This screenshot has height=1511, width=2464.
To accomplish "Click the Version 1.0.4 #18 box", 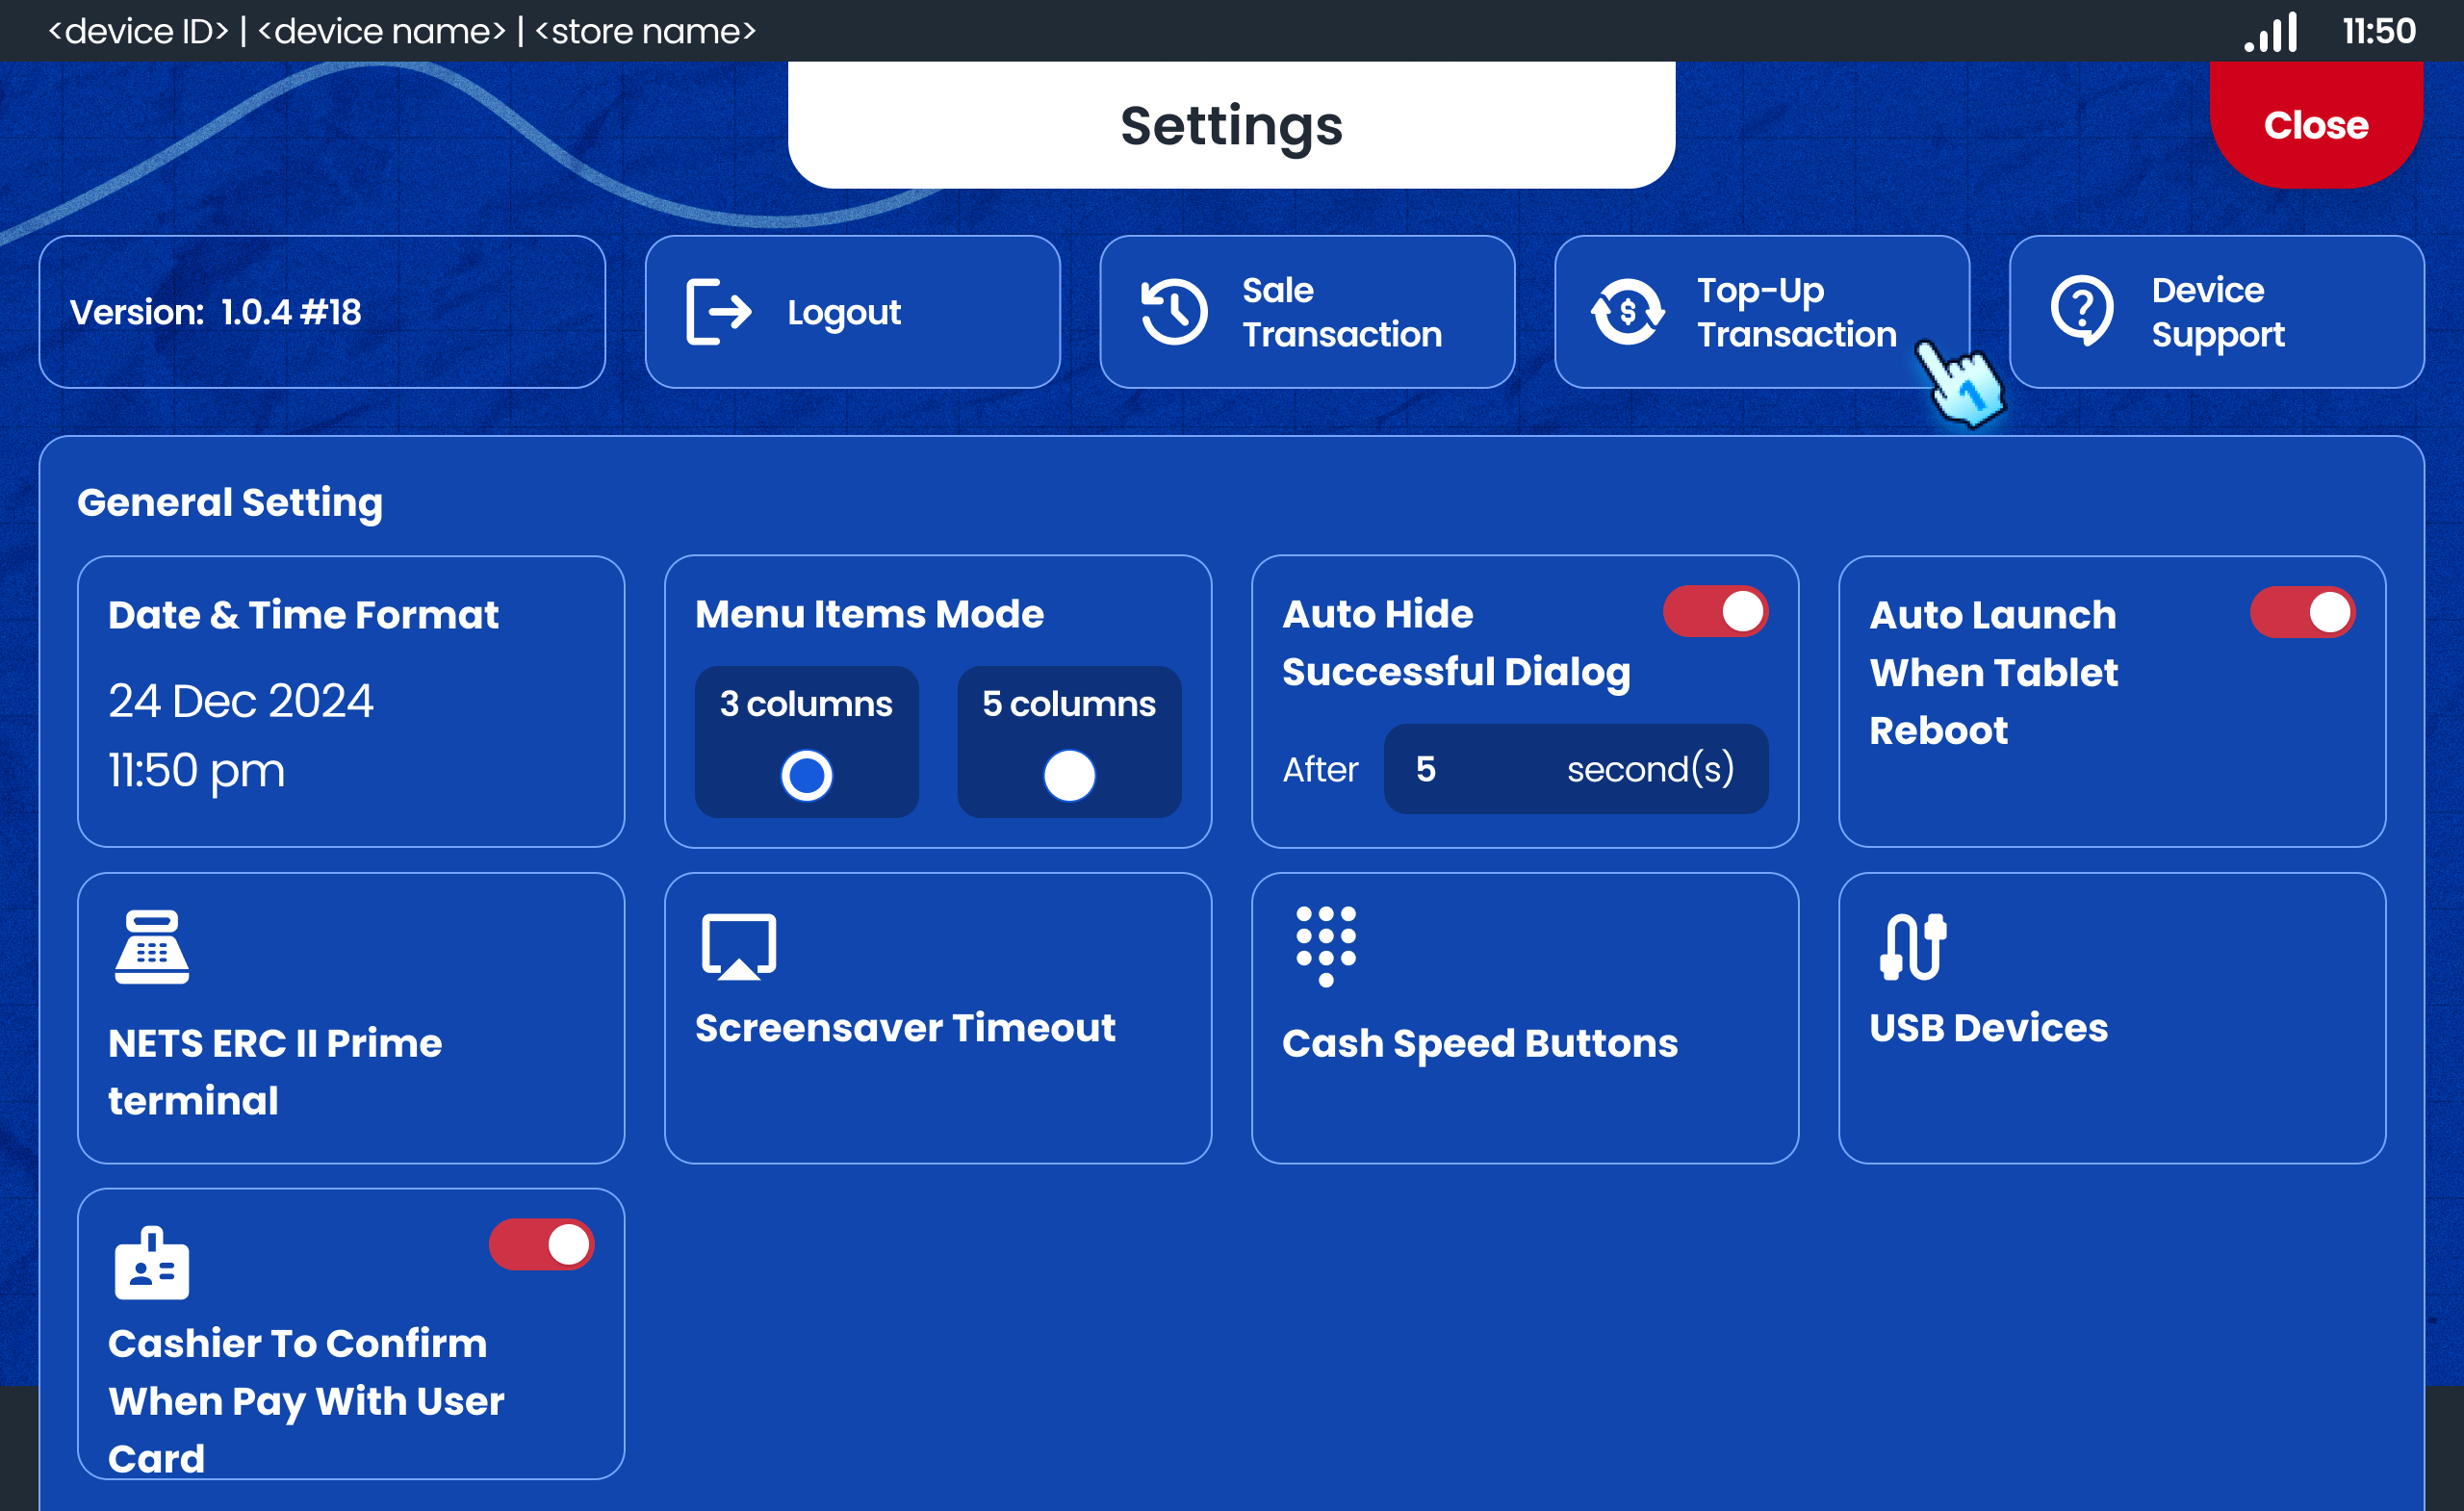I will (x=322, y=312).
